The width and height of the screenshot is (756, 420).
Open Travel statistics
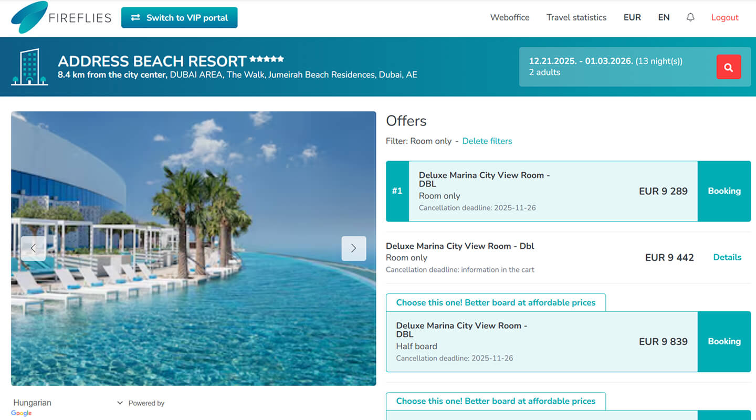[x=576, y=17]
